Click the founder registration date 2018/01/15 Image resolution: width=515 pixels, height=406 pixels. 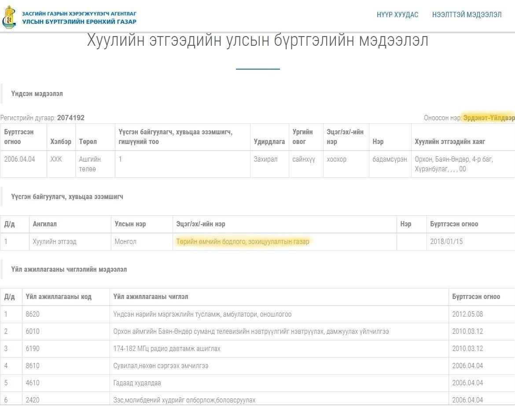pyautogui.click(x=446, y=242)
